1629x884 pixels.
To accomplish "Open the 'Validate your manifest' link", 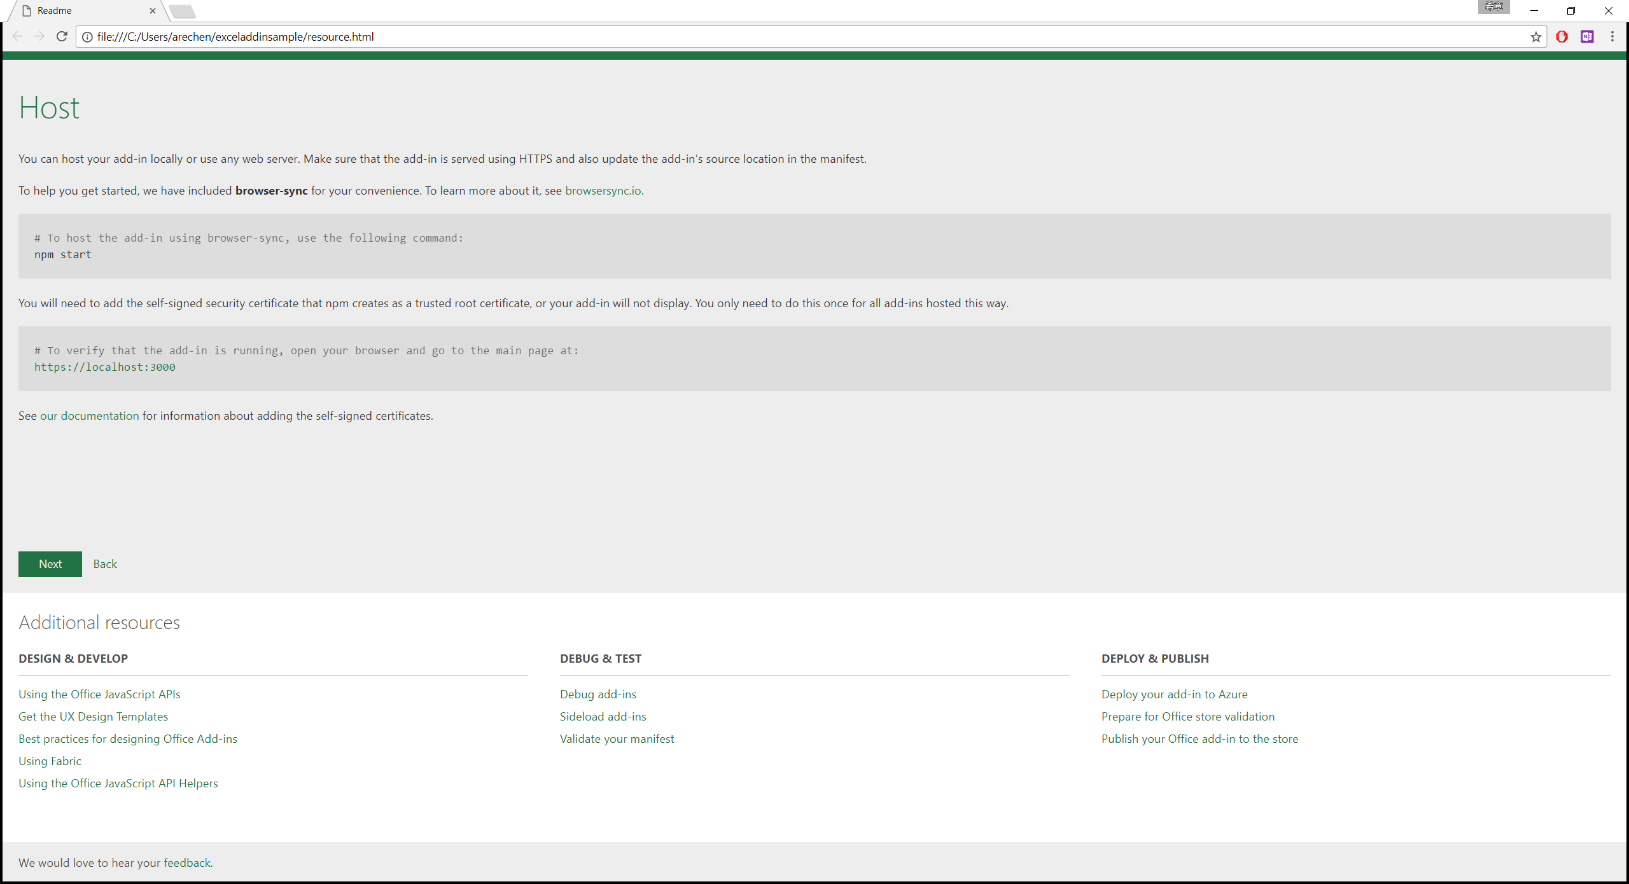I will pyautogui.click(x=617, y=739).
